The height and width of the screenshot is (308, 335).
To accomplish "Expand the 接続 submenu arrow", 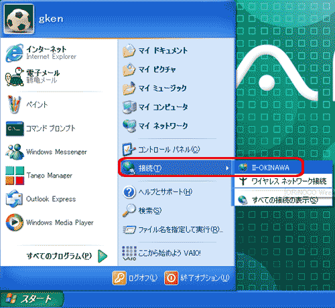I will pyautogui.click(x=227, y=168).
